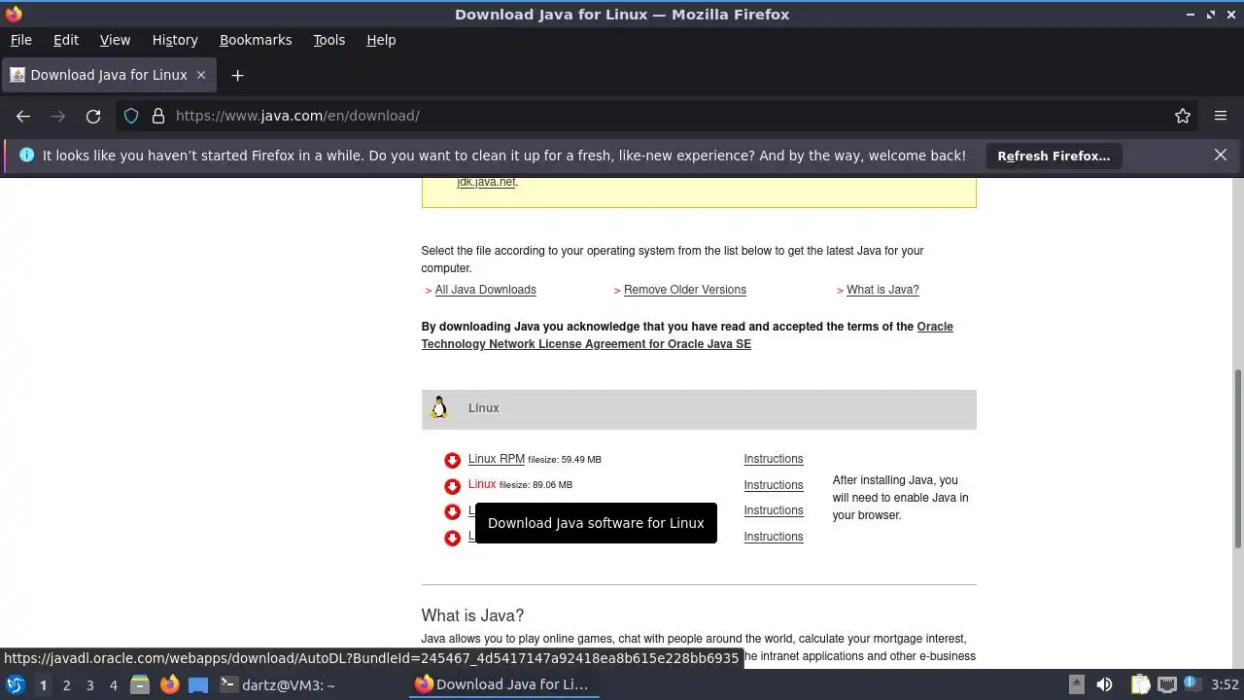Open the Firefox hamburger application menu

pyautogui.click(x=1221, y=116)
